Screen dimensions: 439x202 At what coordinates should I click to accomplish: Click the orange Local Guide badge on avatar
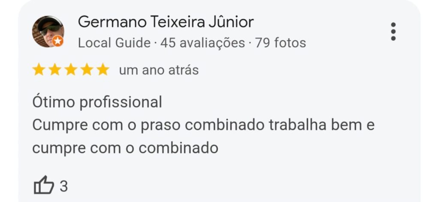(58, 41)
